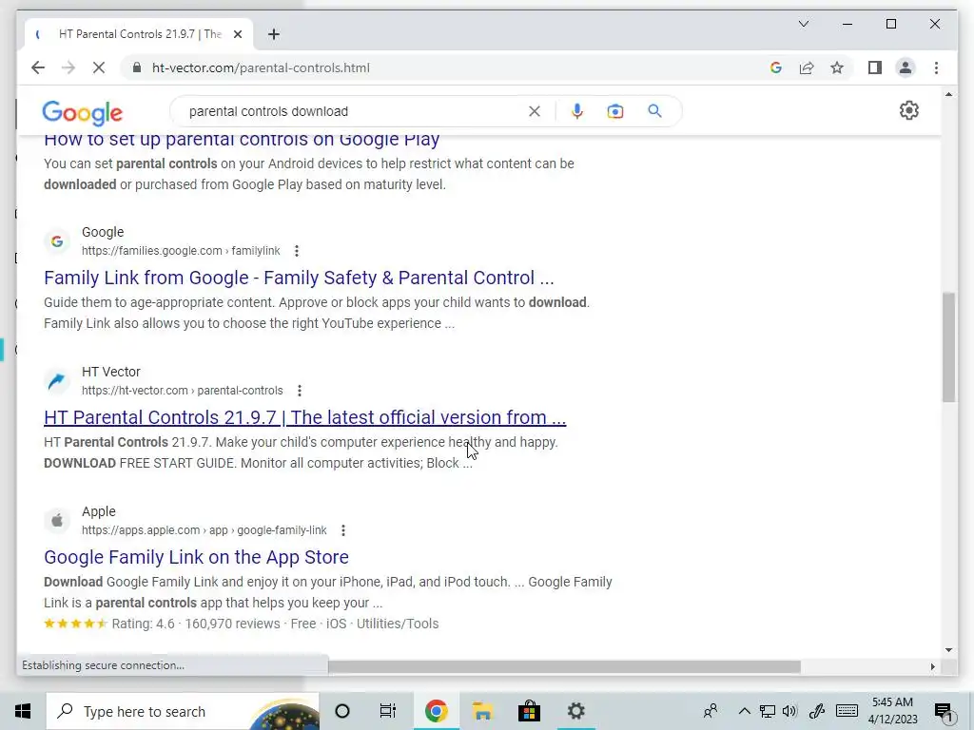The width and height of the screenshot is (974, 730).
Task: Open People icon in system tray
Action: point(711,711)
